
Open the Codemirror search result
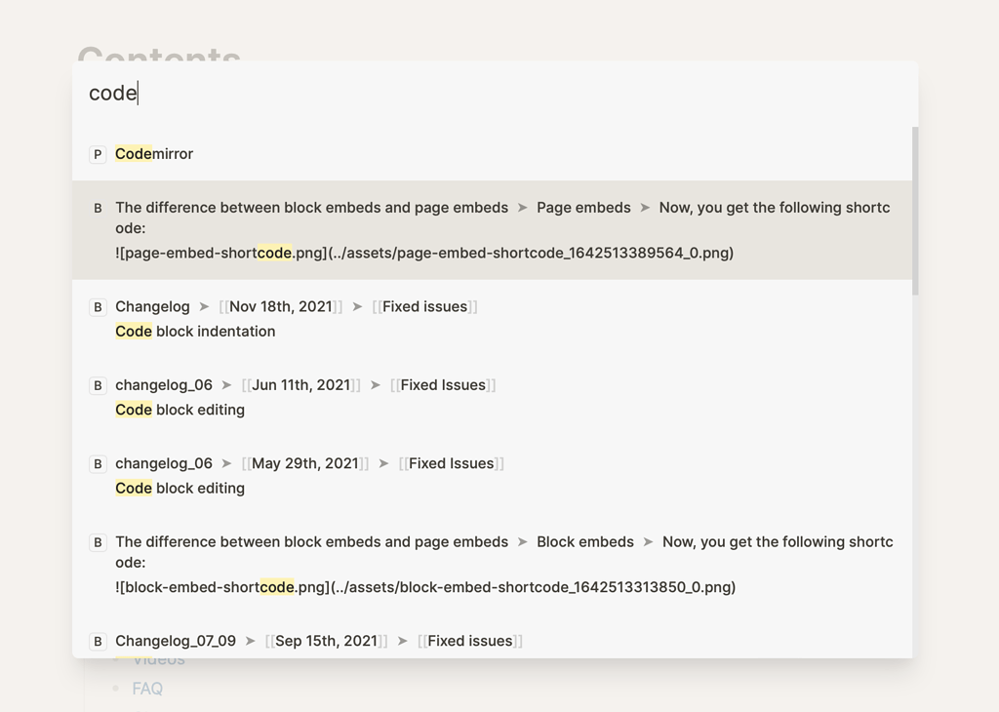click(x=153, y=154)
